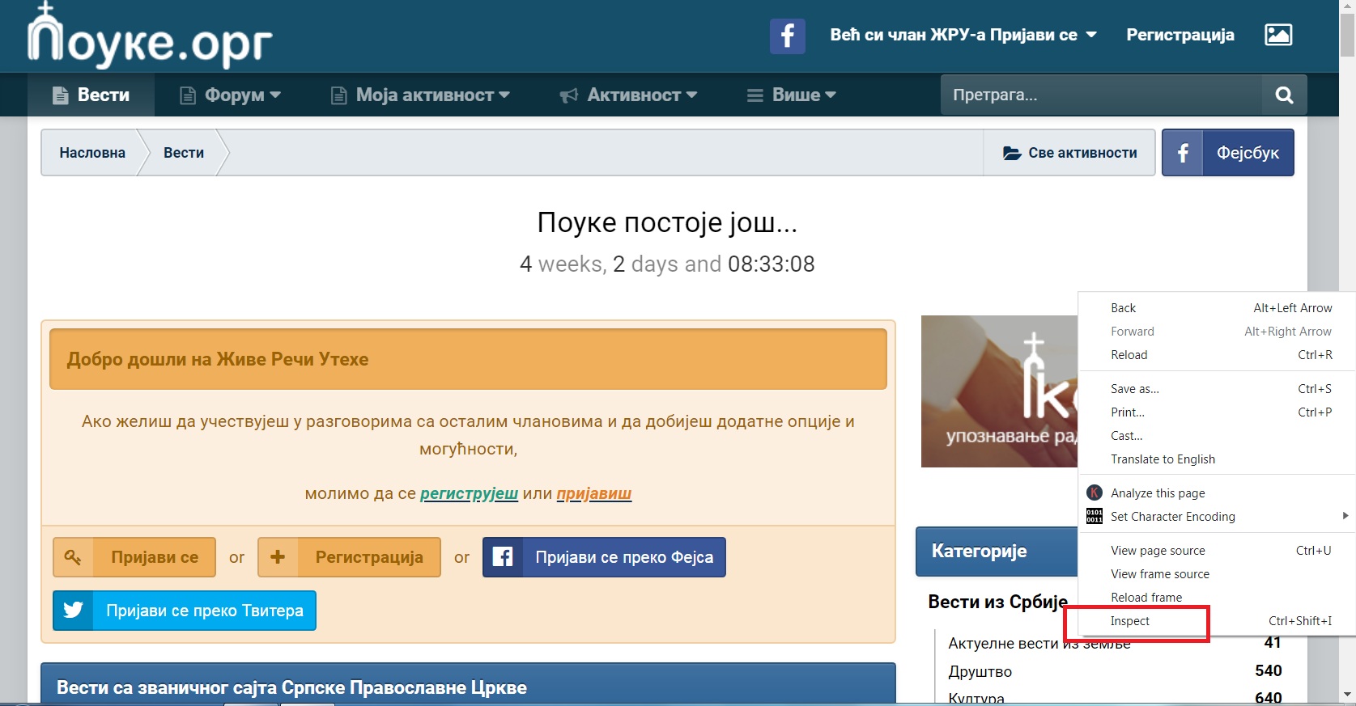Select View page source in context menu
The width and height of the screenshot is (1356, 706).
(1218, 551)
